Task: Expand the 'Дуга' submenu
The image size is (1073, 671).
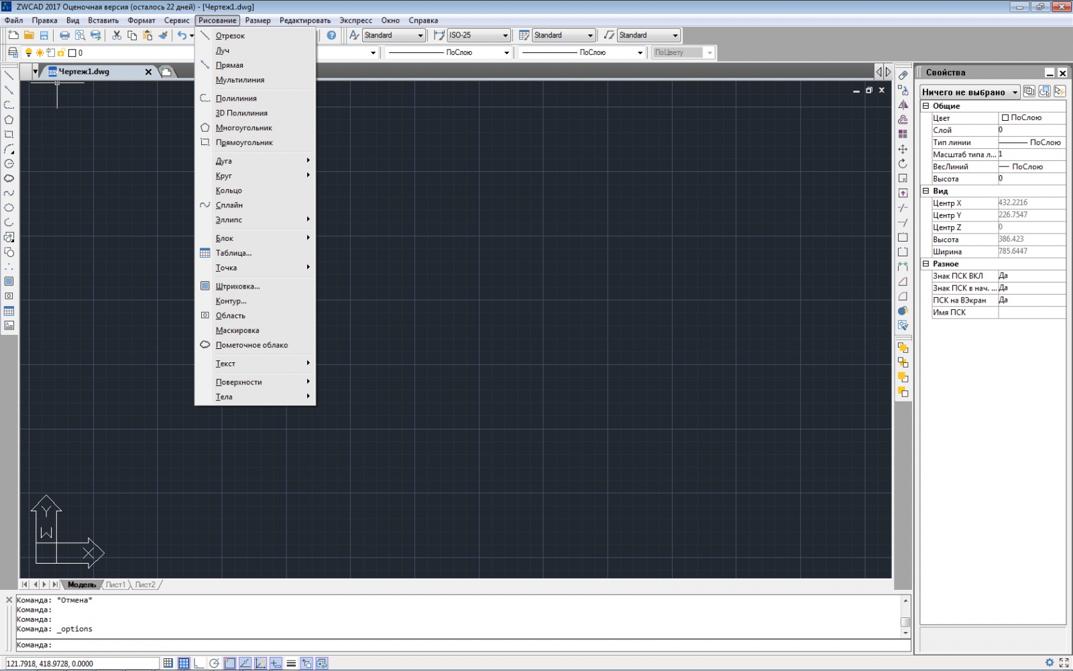Action: (x=255, y=161)
